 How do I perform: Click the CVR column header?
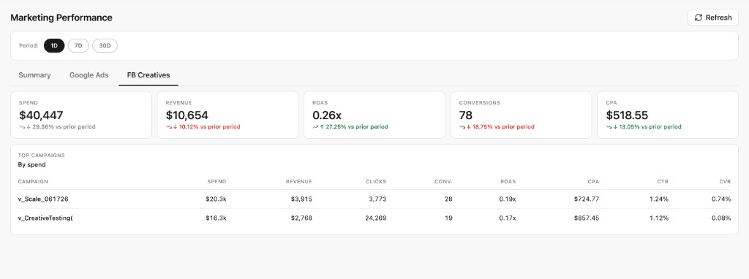coord(725,182)
